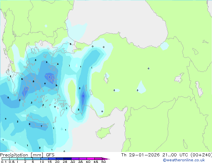Viewport: 212px width, 163px height.
Task: Click the legend label '25'
Action: click(65, 162)
